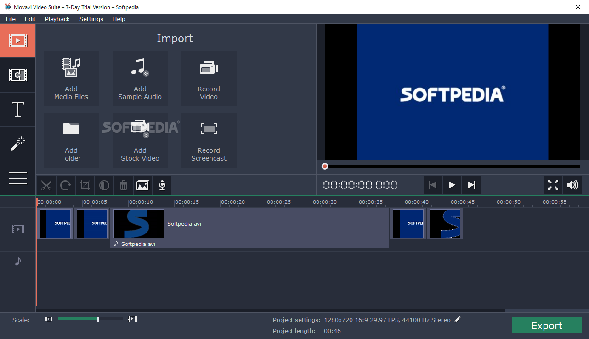Toggle the volume speaker icon

572,185
